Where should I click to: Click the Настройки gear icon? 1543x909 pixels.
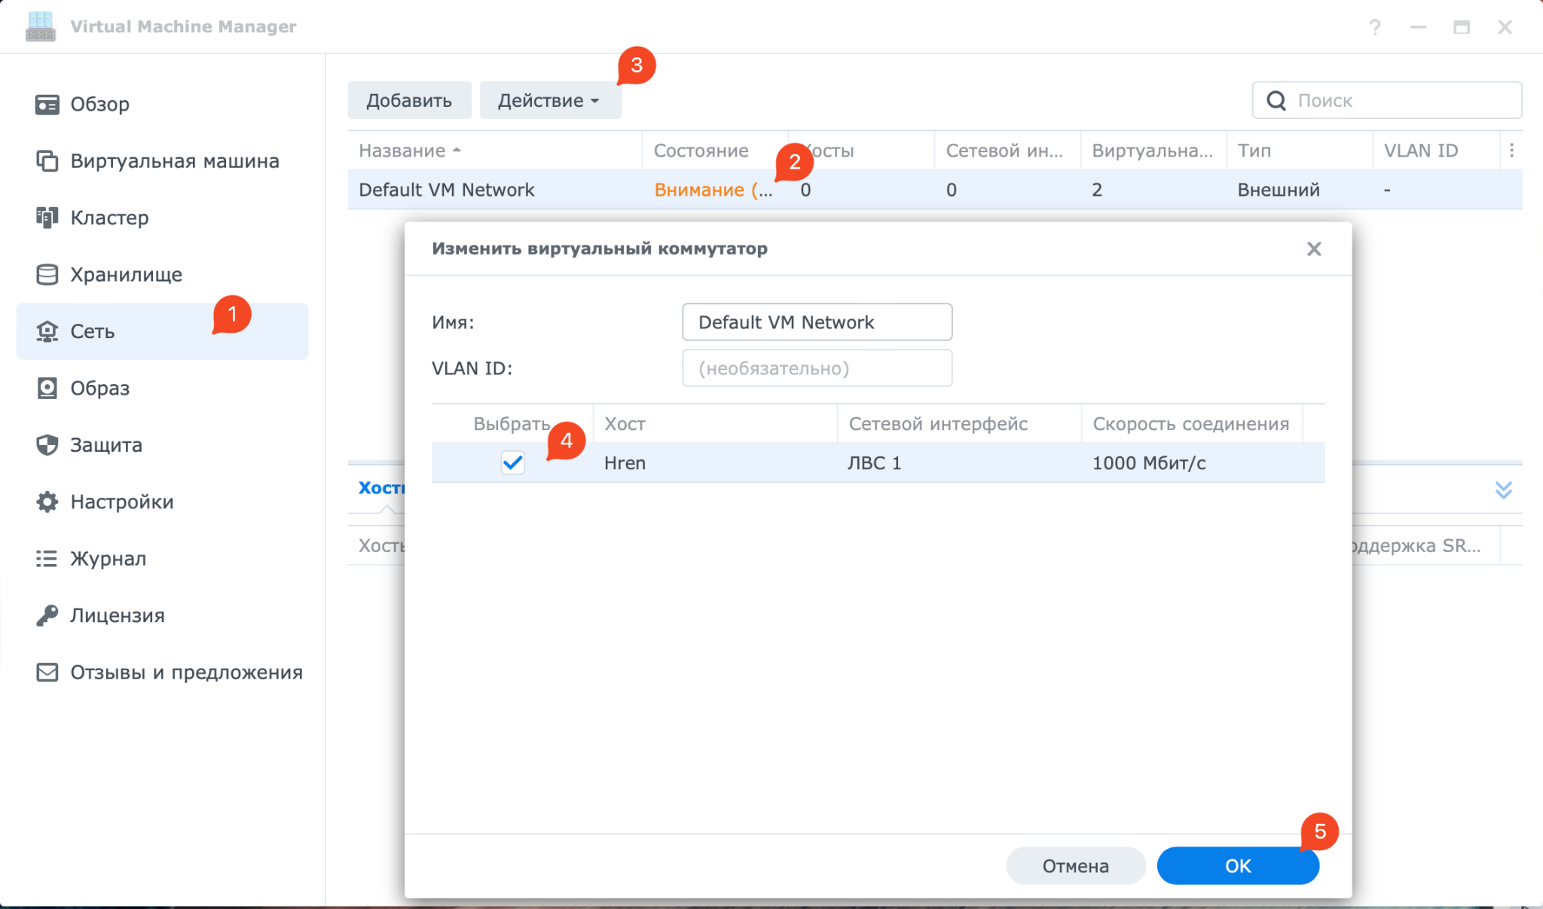tap(47, 502)
